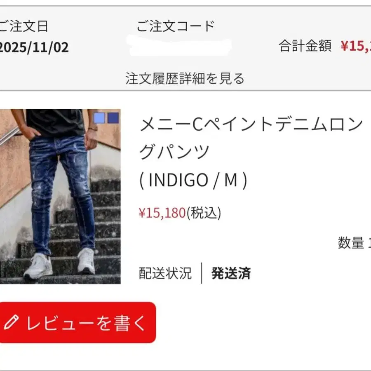371x371 pixels.
Task: Click the pencil icon on the review button
Action: click(x=11, y=322)
